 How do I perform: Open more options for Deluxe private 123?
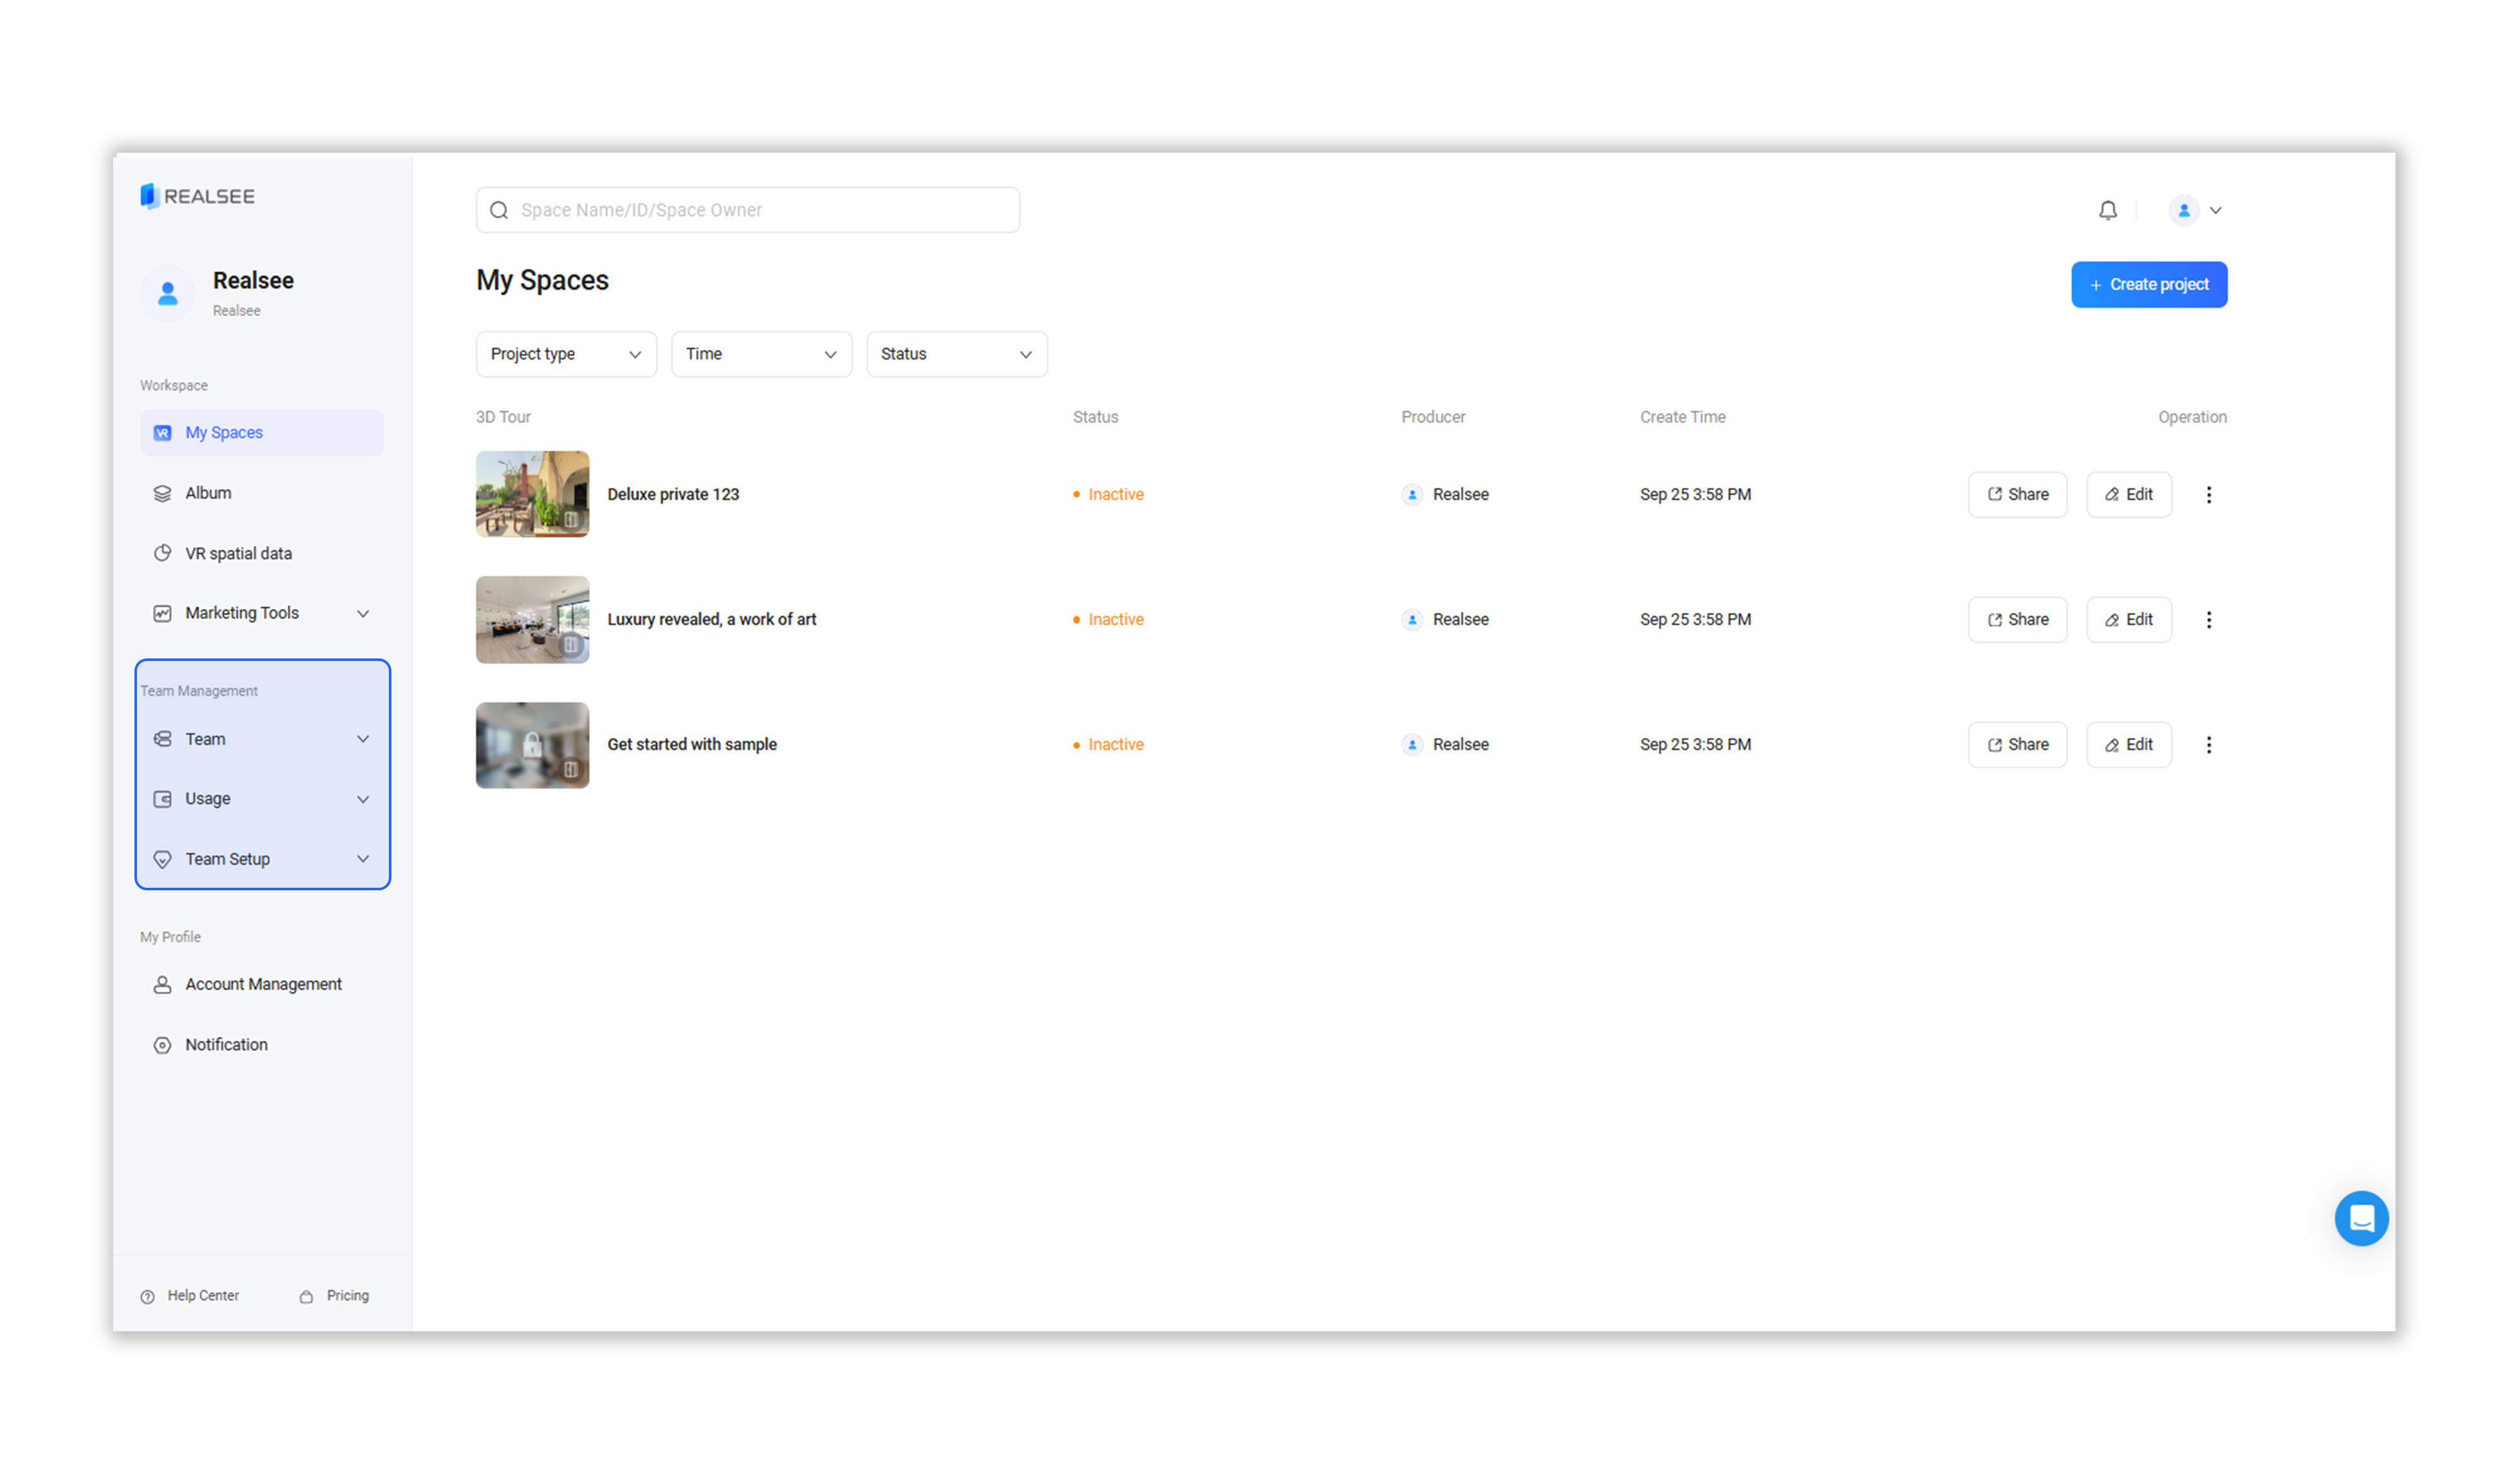click(x=2208, y=494)
